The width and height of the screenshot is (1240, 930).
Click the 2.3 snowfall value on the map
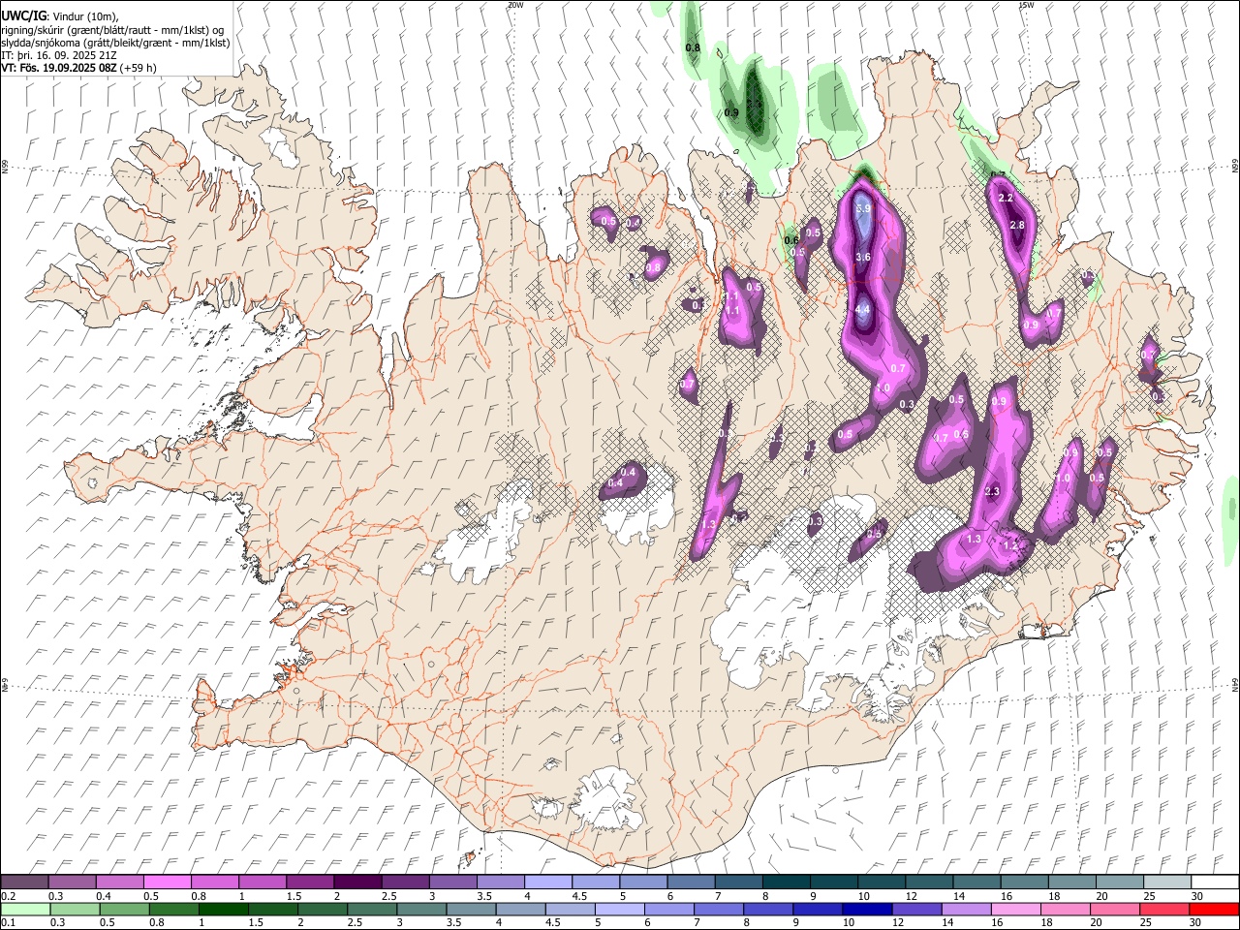pos(992,492)
